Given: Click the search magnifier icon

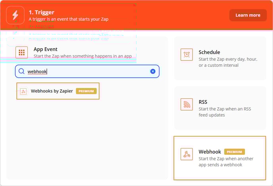Looking at the screenshot, I should coord(21,71).
